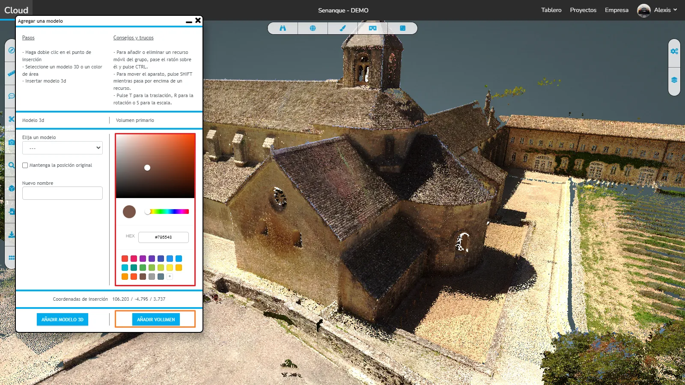Go to Proyectos
The image size is (685, 385).
click(583, 10)
